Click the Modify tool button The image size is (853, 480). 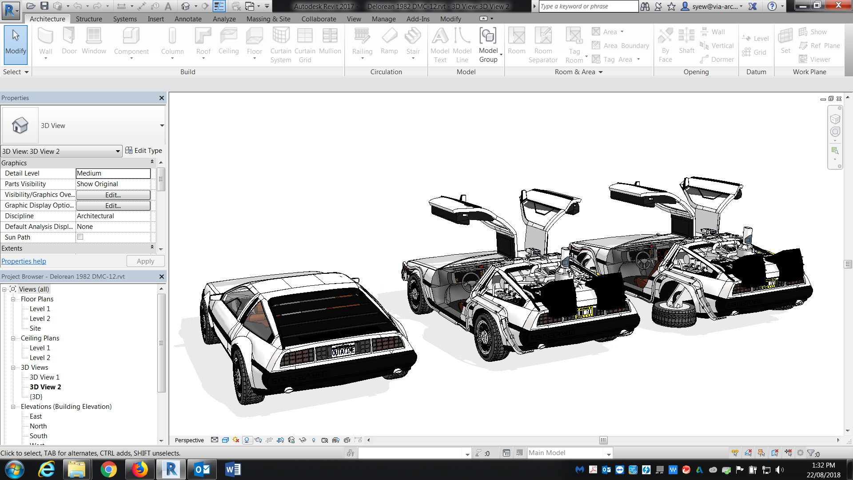coord(16,44)
